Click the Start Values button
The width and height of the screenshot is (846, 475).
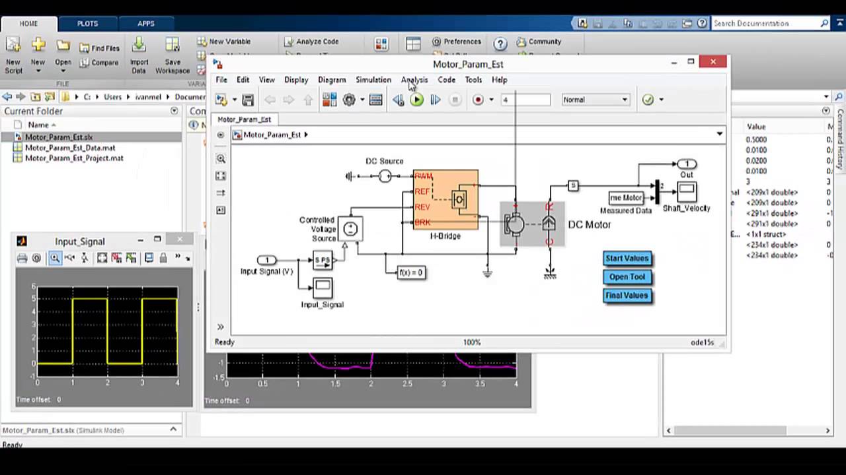(x=627, y=259)
